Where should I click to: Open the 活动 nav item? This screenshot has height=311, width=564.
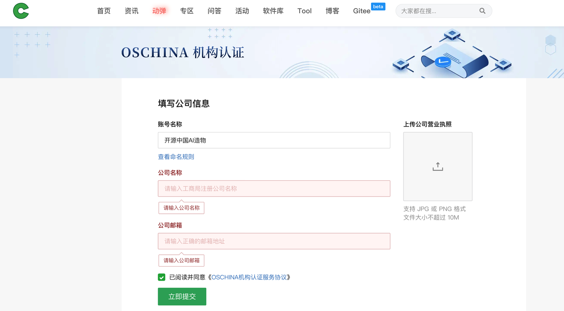point(242,11)
